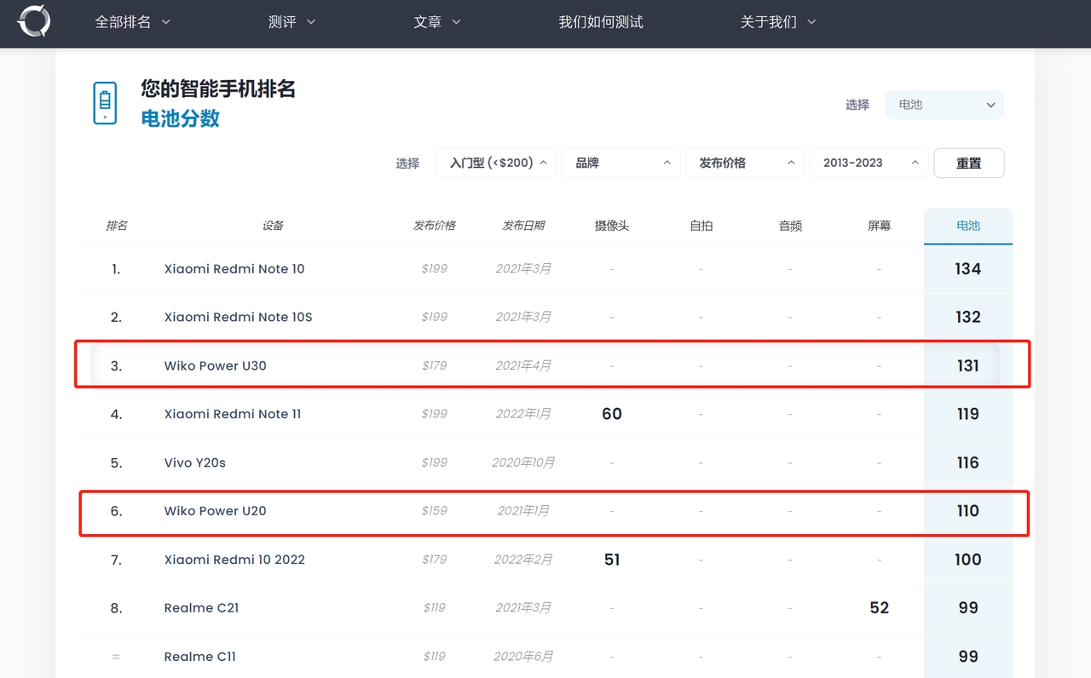Select the 自拍 score column header
The height and width of the screenshot is (678, 1091).
(x=701, y=226)
